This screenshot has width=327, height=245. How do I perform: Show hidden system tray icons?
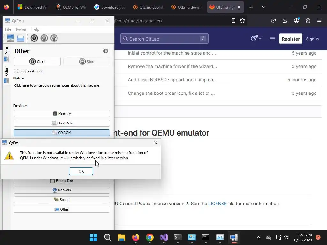point(258,237)
